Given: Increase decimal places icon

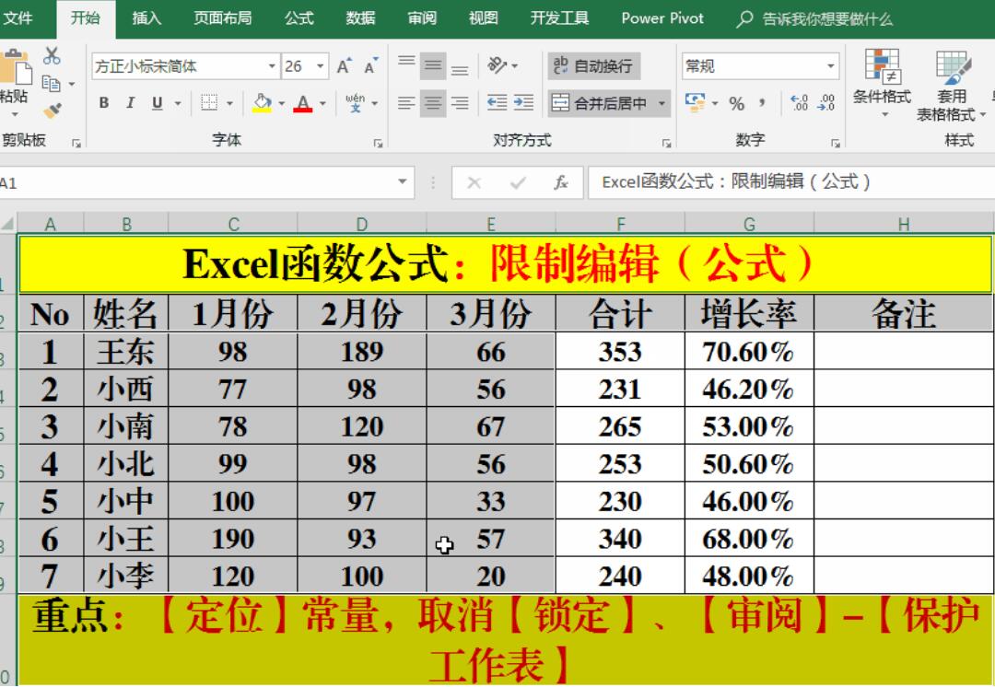Looking at the screenshot, I should [x=799, y=103].
